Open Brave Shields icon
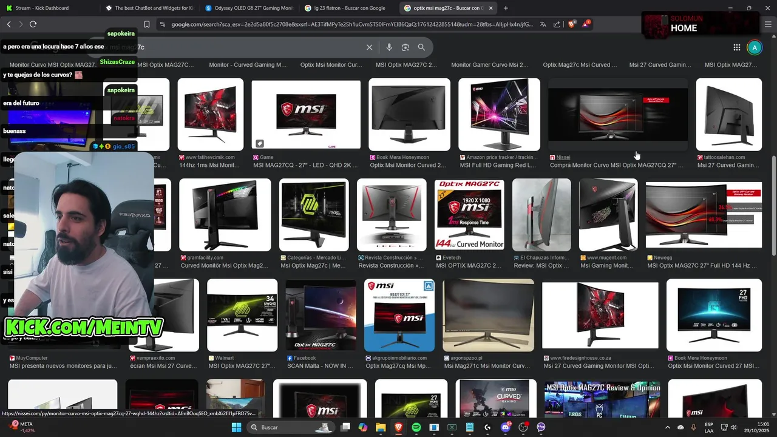777x437 pixels. [571, 24]
